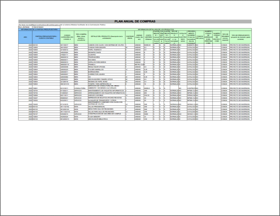Click 'MANTENIMIENTO CAMIONES CON CAJON' cell

coord(107,103)
